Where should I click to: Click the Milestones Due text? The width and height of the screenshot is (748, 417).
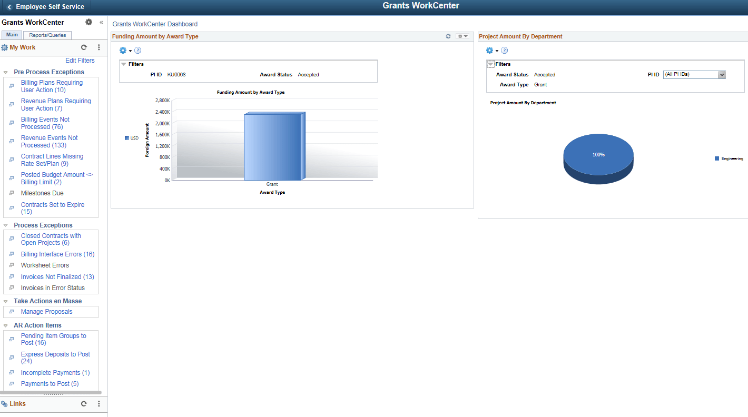pyautogui.click(x=42, y=193)
